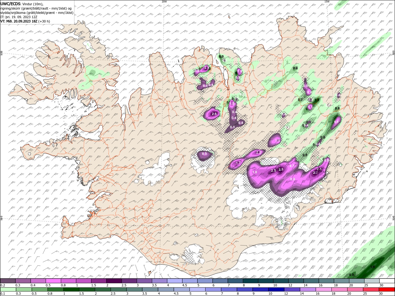
Task: Click the 15W longitude label at top
Action: (327, 2)
